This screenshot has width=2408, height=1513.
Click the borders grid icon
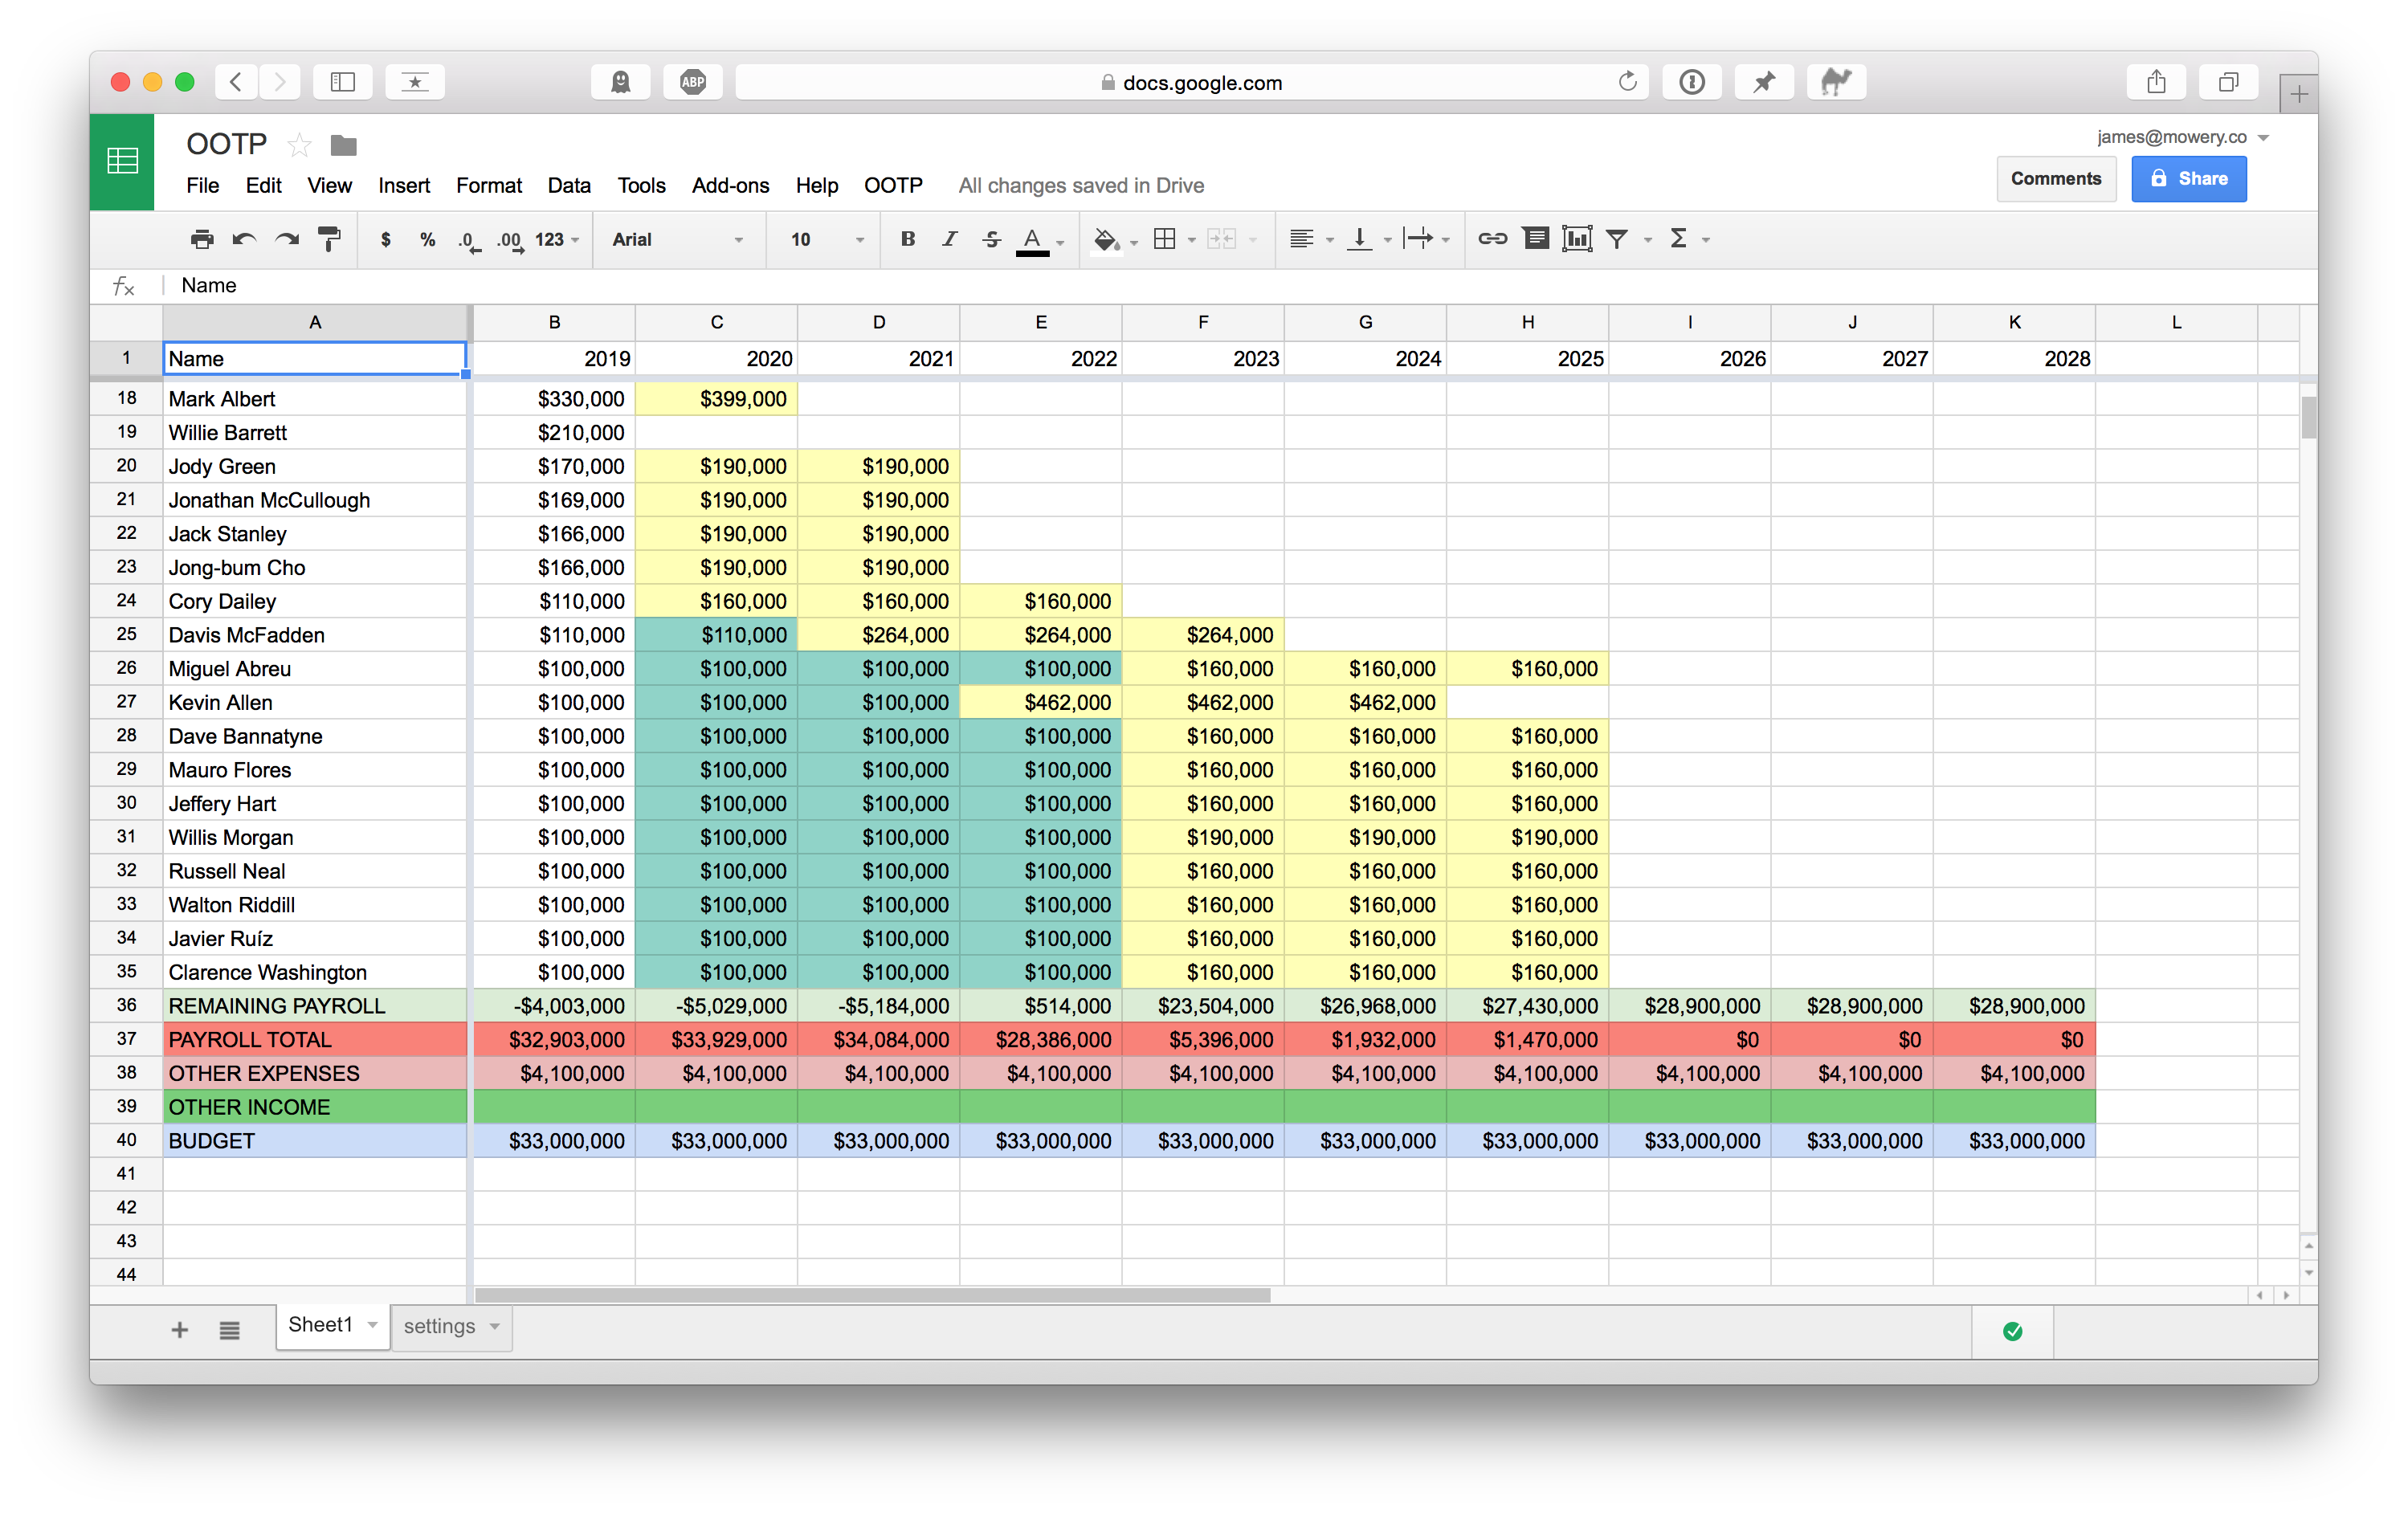1164,239
